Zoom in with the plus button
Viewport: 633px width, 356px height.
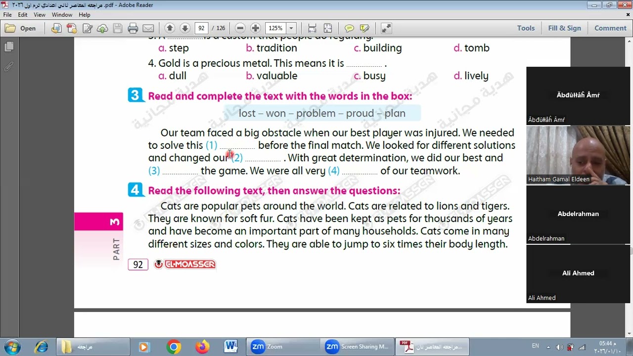tap(256, 28)
